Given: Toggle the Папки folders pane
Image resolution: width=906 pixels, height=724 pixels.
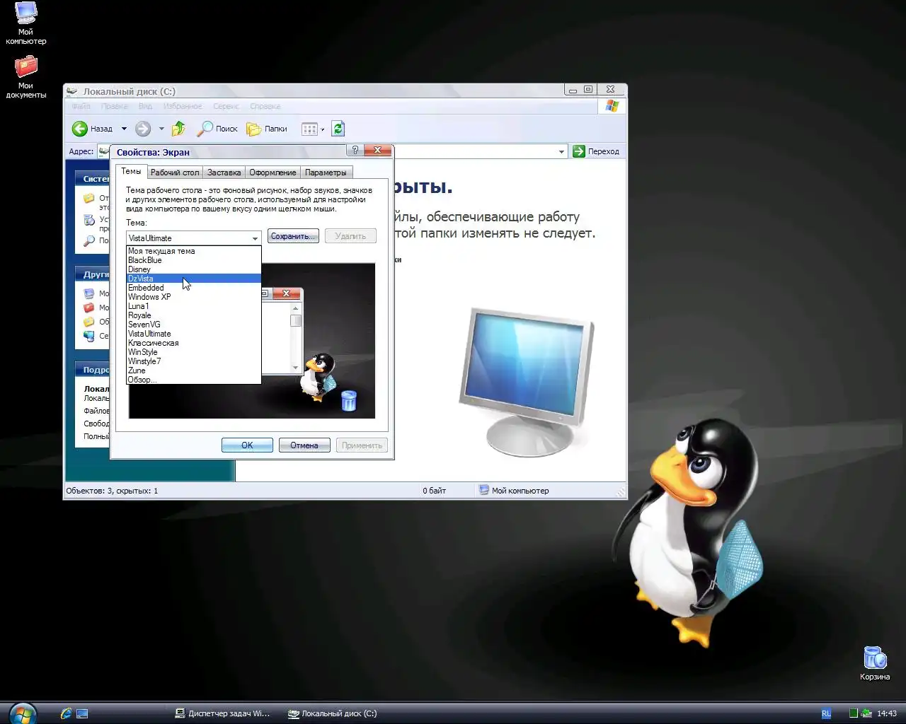Looking at the screenshot, I should click(x=267, y=129).
